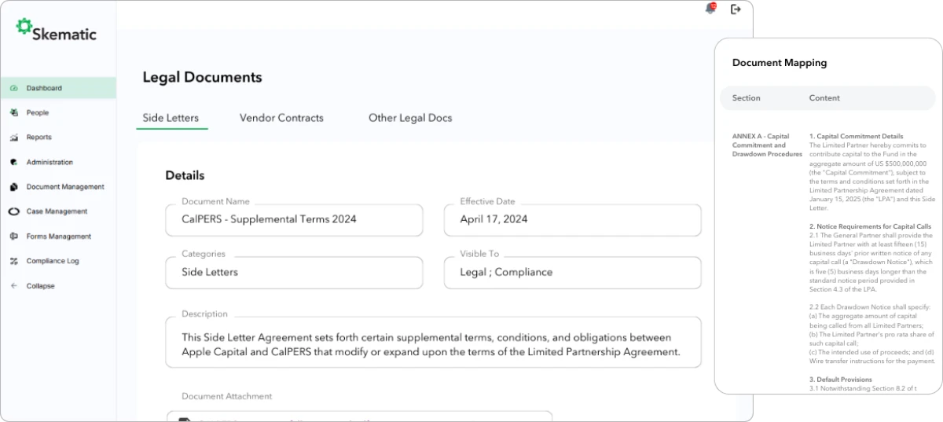The height and width of the screenshot is (422, 943).
Task: Click the Document Management icon
Action: [13, 187]
